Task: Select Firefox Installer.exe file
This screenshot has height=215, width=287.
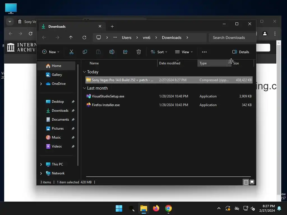Action: [x=169, y=105]
